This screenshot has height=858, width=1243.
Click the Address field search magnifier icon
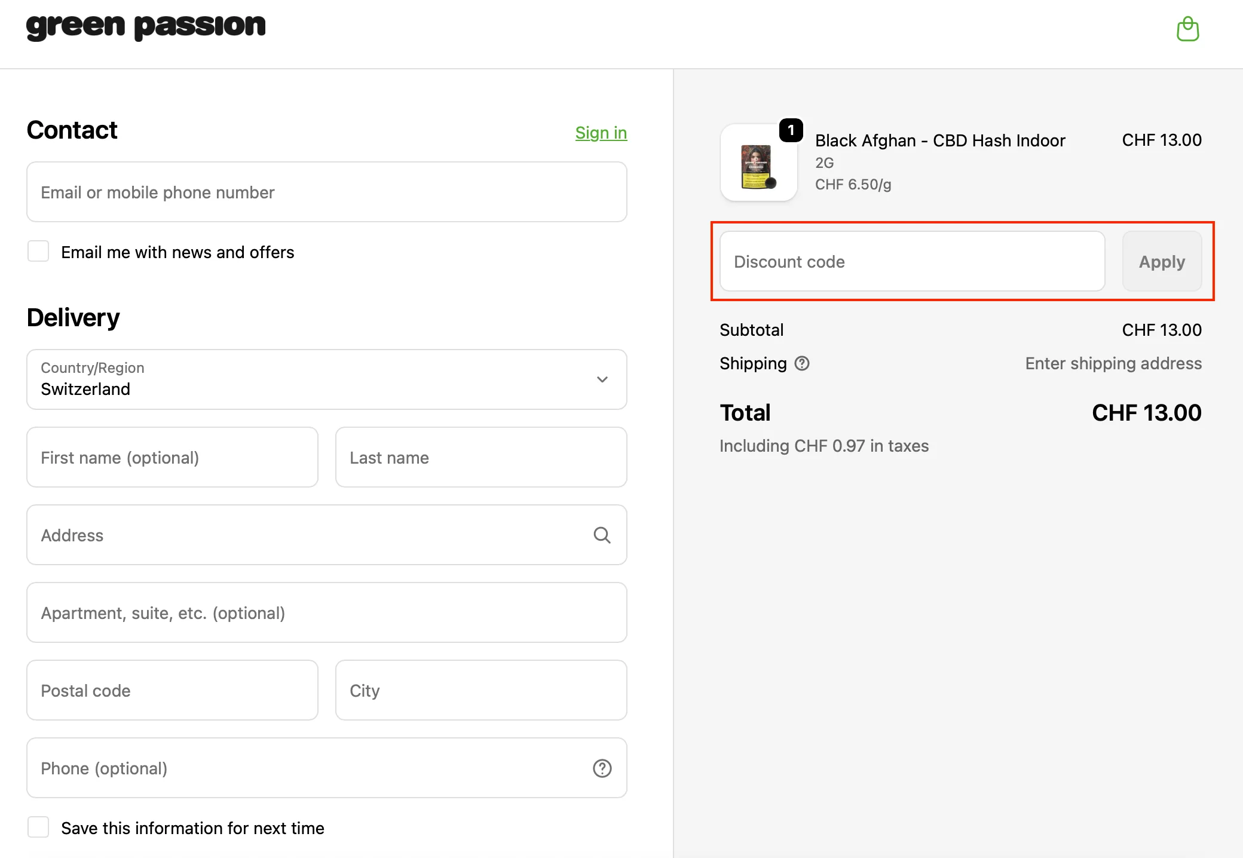pyautogui.click(x=602, y=535)
